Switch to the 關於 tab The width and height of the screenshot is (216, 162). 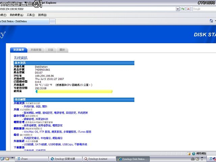pos(62,50)
